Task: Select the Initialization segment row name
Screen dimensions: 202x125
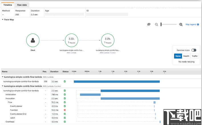Action: 11,94
